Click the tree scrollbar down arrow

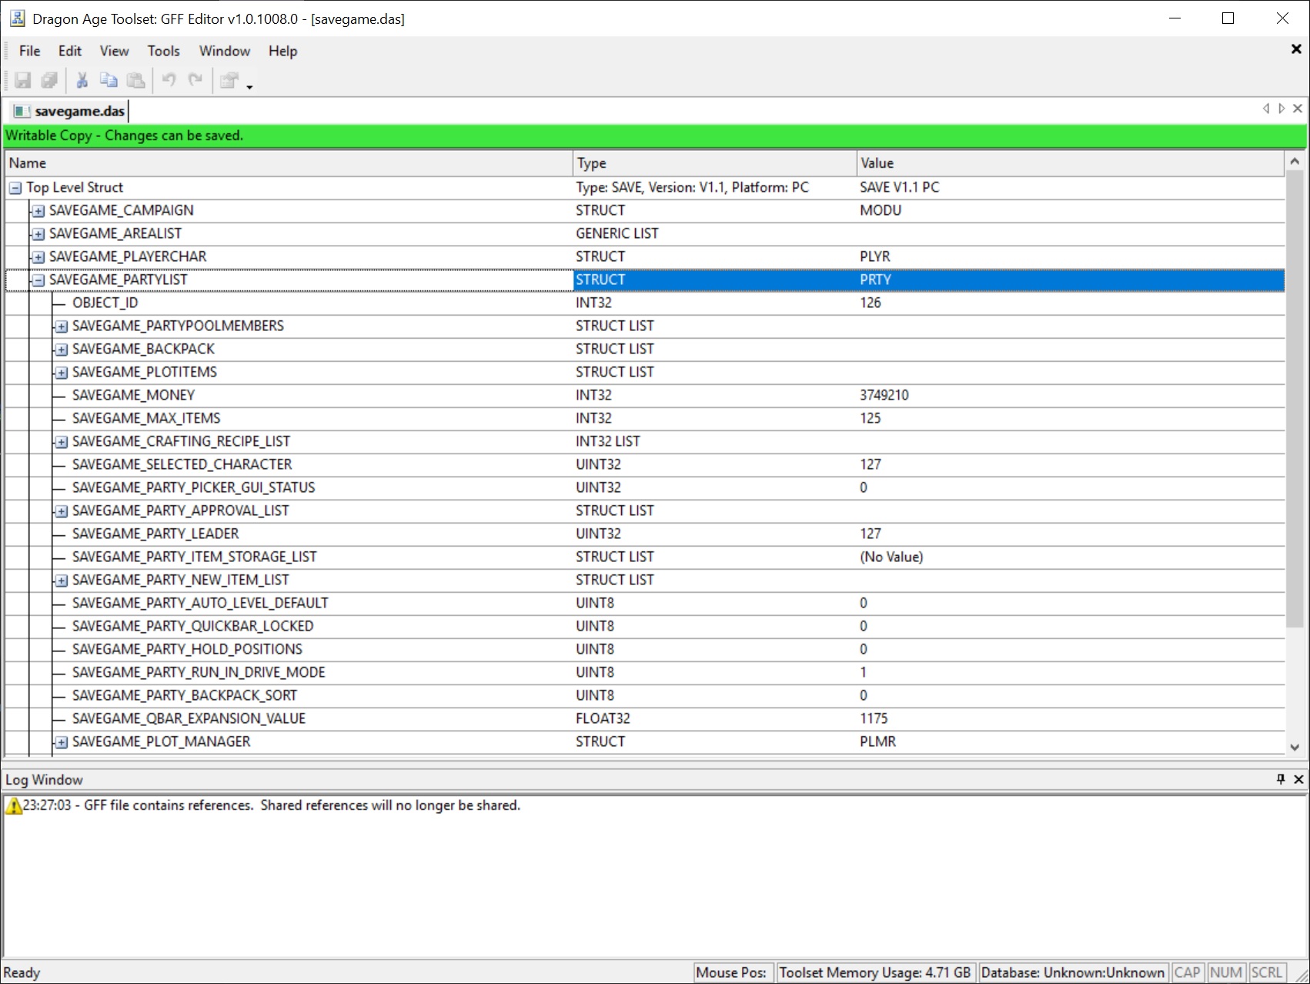(1294, 747)
